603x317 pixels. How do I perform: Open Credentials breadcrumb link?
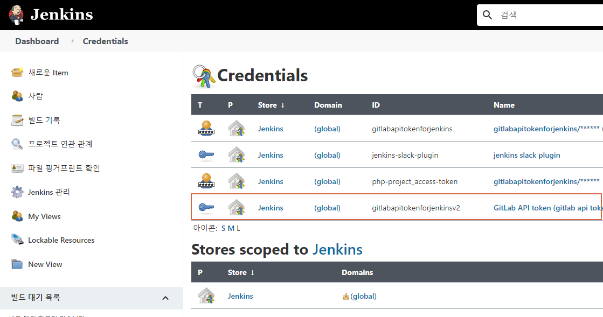[106, 41]
